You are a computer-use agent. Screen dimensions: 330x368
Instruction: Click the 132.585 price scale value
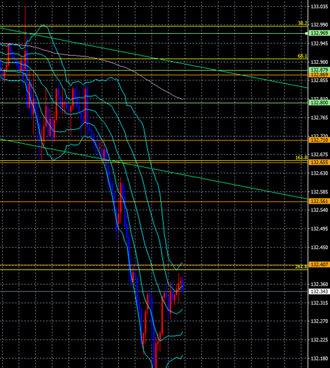tap(320, 192)
